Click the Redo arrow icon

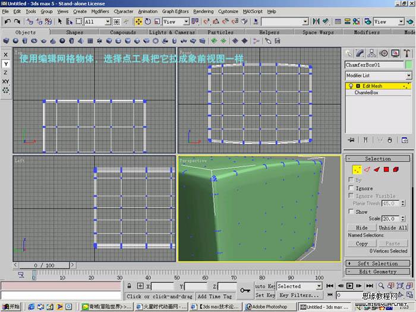[17, 21]
